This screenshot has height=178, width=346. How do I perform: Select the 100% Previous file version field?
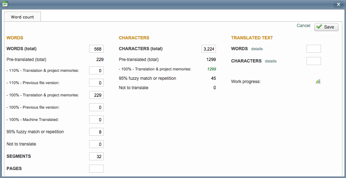[96, 107]
